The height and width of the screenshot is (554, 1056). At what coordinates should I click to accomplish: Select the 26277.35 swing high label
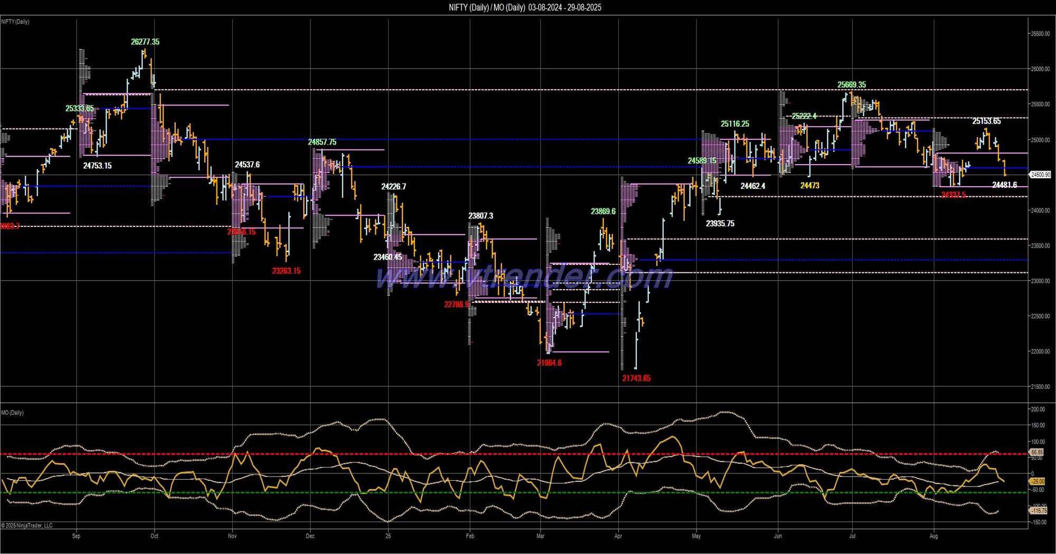(x=145, y=42)
